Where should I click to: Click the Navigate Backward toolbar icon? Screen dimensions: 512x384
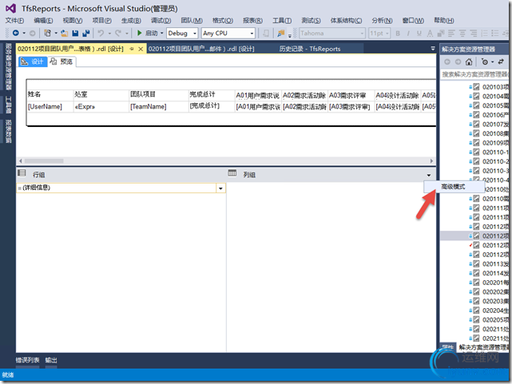pos(16,33)
